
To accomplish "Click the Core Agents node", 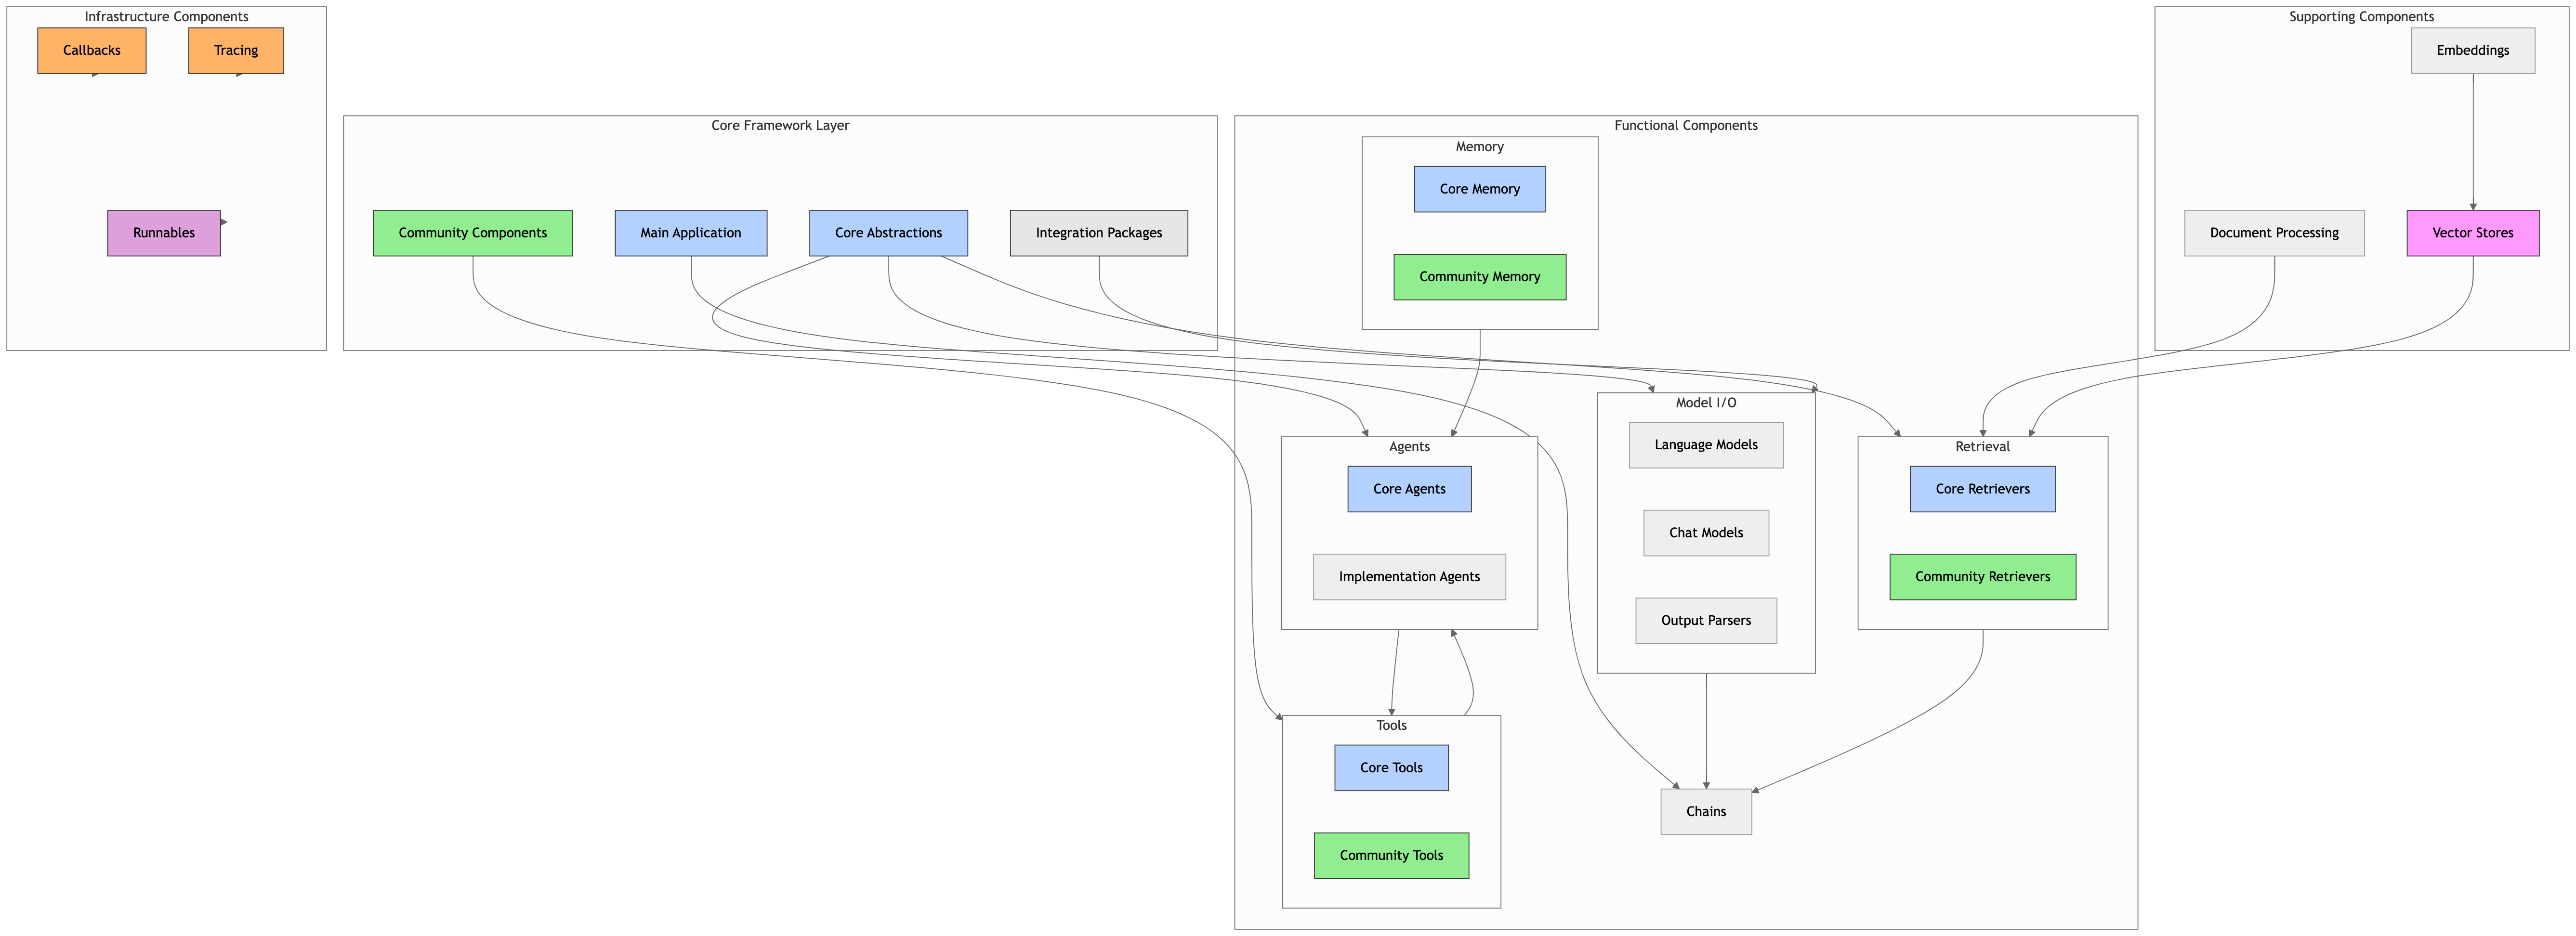I will coord(1409,489).
